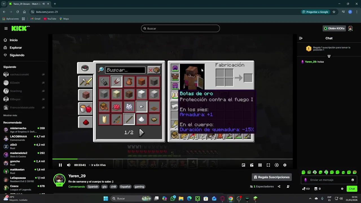The image size is (361, 203).
Task: Click the Spanish tag
Action: 93,187
